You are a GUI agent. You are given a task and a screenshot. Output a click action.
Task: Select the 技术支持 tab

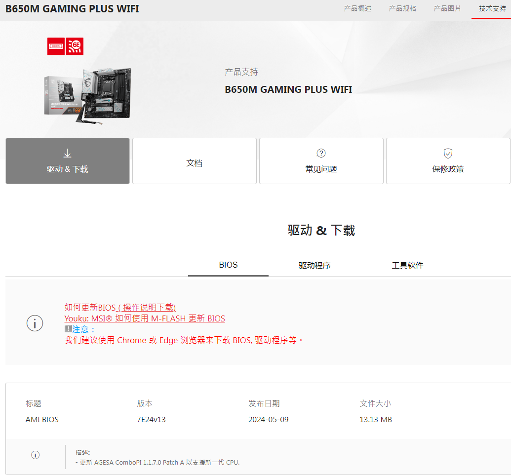click(492, 8)
